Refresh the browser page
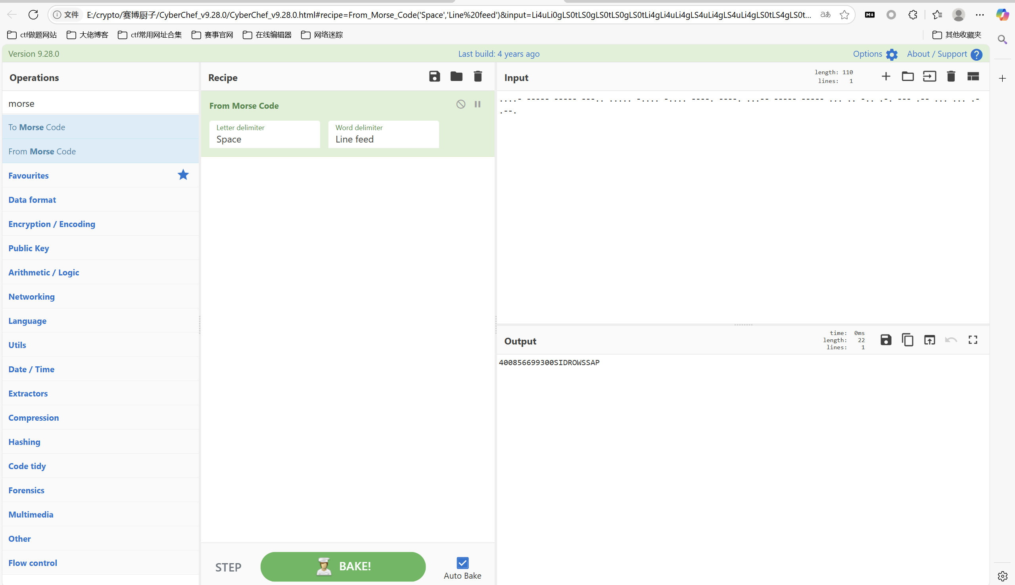 (33, 15)
